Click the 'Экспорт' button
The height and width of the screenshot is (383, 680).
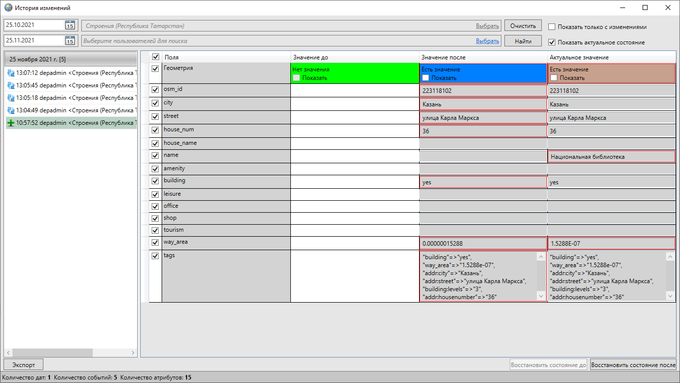click(23, 365)
